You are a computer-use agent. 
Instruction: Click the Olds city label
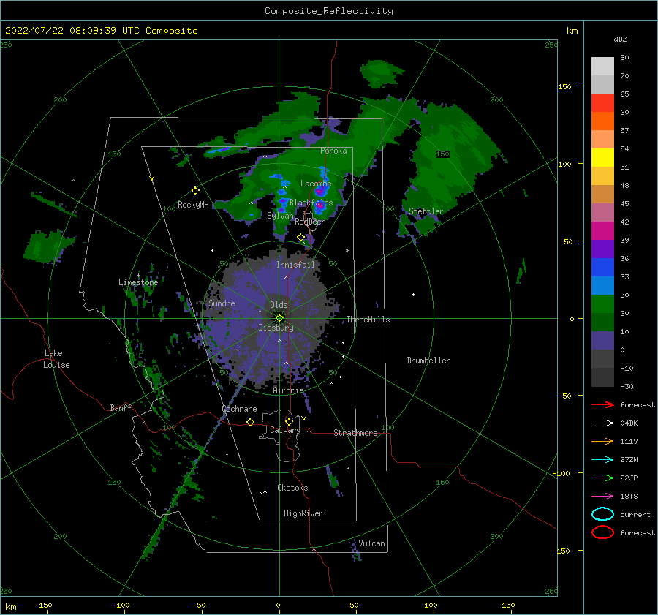click(x=279, y=305)
